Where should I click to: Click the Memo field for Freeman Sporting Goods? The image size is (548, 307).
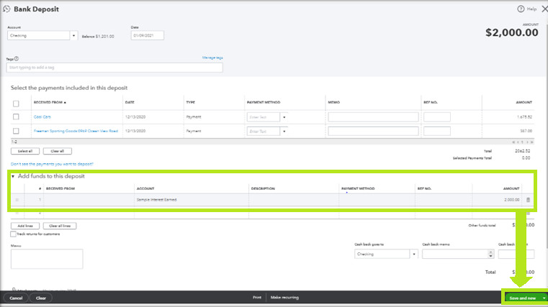pyautogui.click(x=373, y=131)
